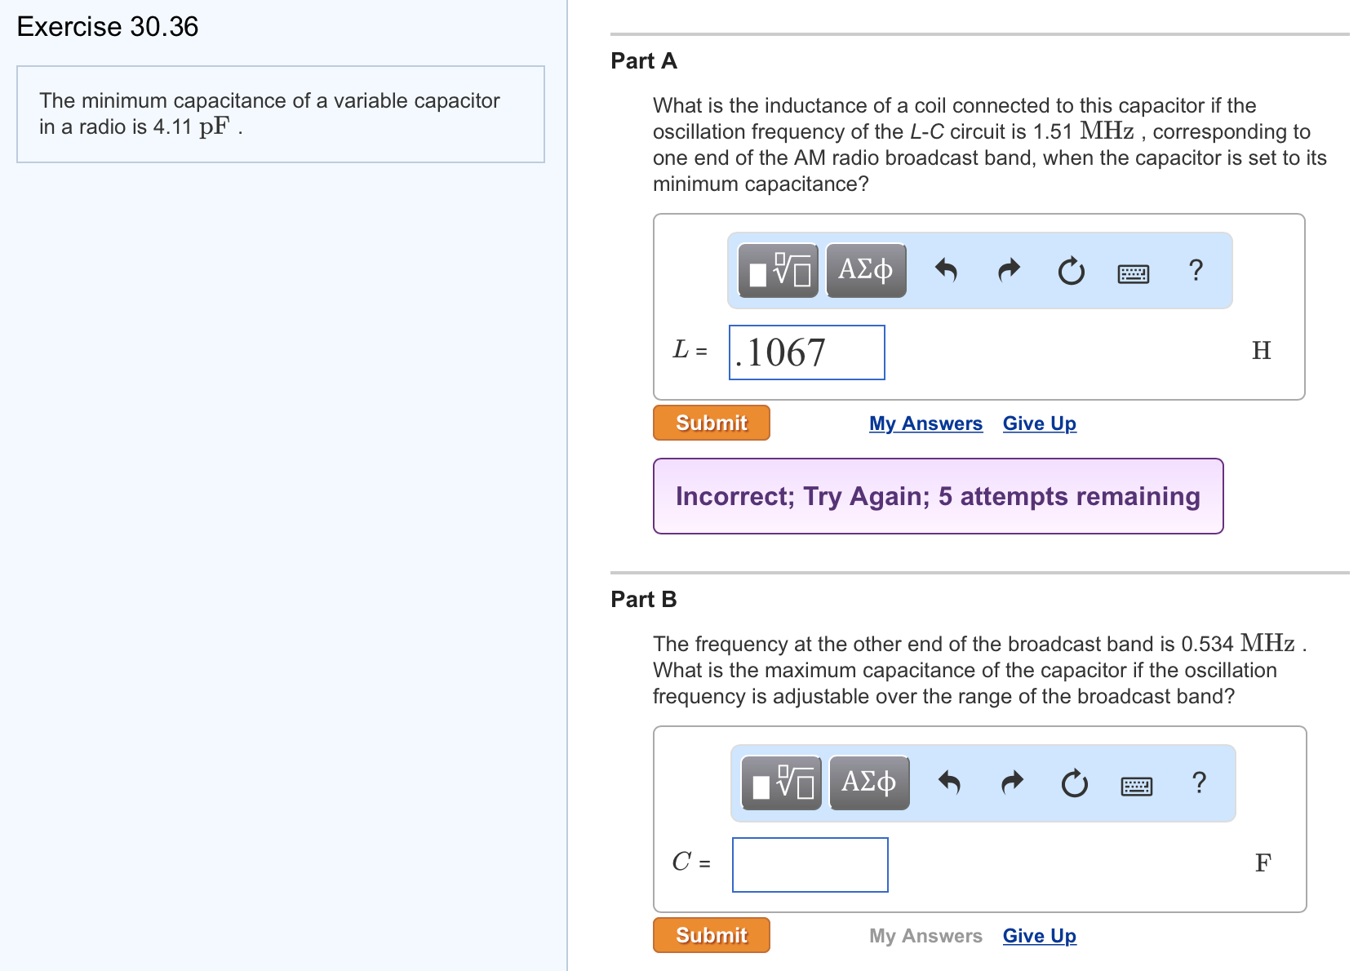Submit the Part B answer
This screenshot has width=1358, height=971.
tap(712, 935)
